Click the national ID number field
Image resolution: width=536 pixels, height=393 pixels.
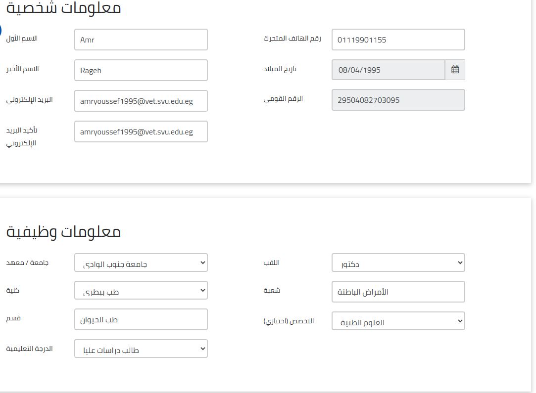point(398,100)
